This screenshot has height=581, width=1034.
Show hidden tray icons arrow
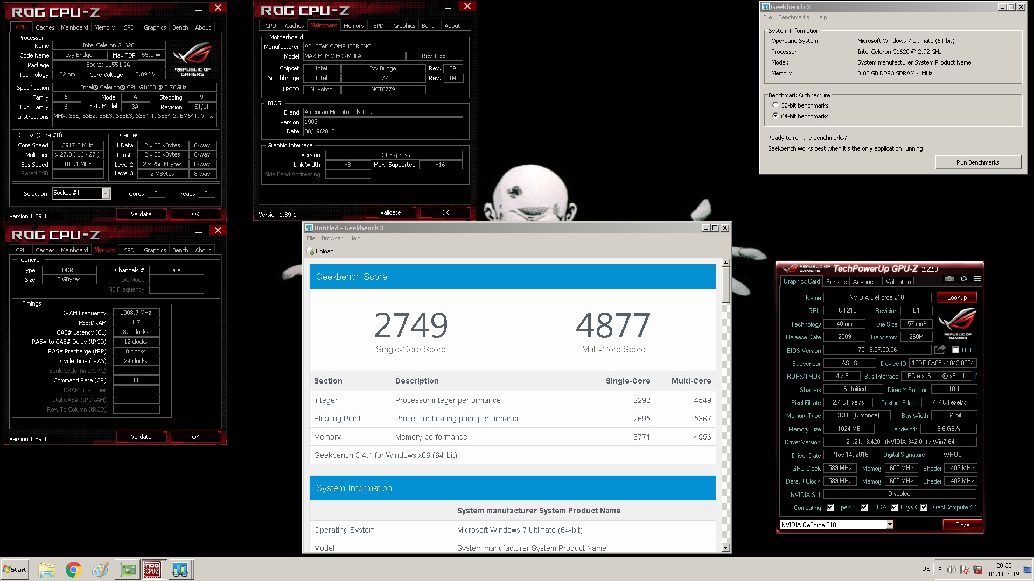[940, 569]
